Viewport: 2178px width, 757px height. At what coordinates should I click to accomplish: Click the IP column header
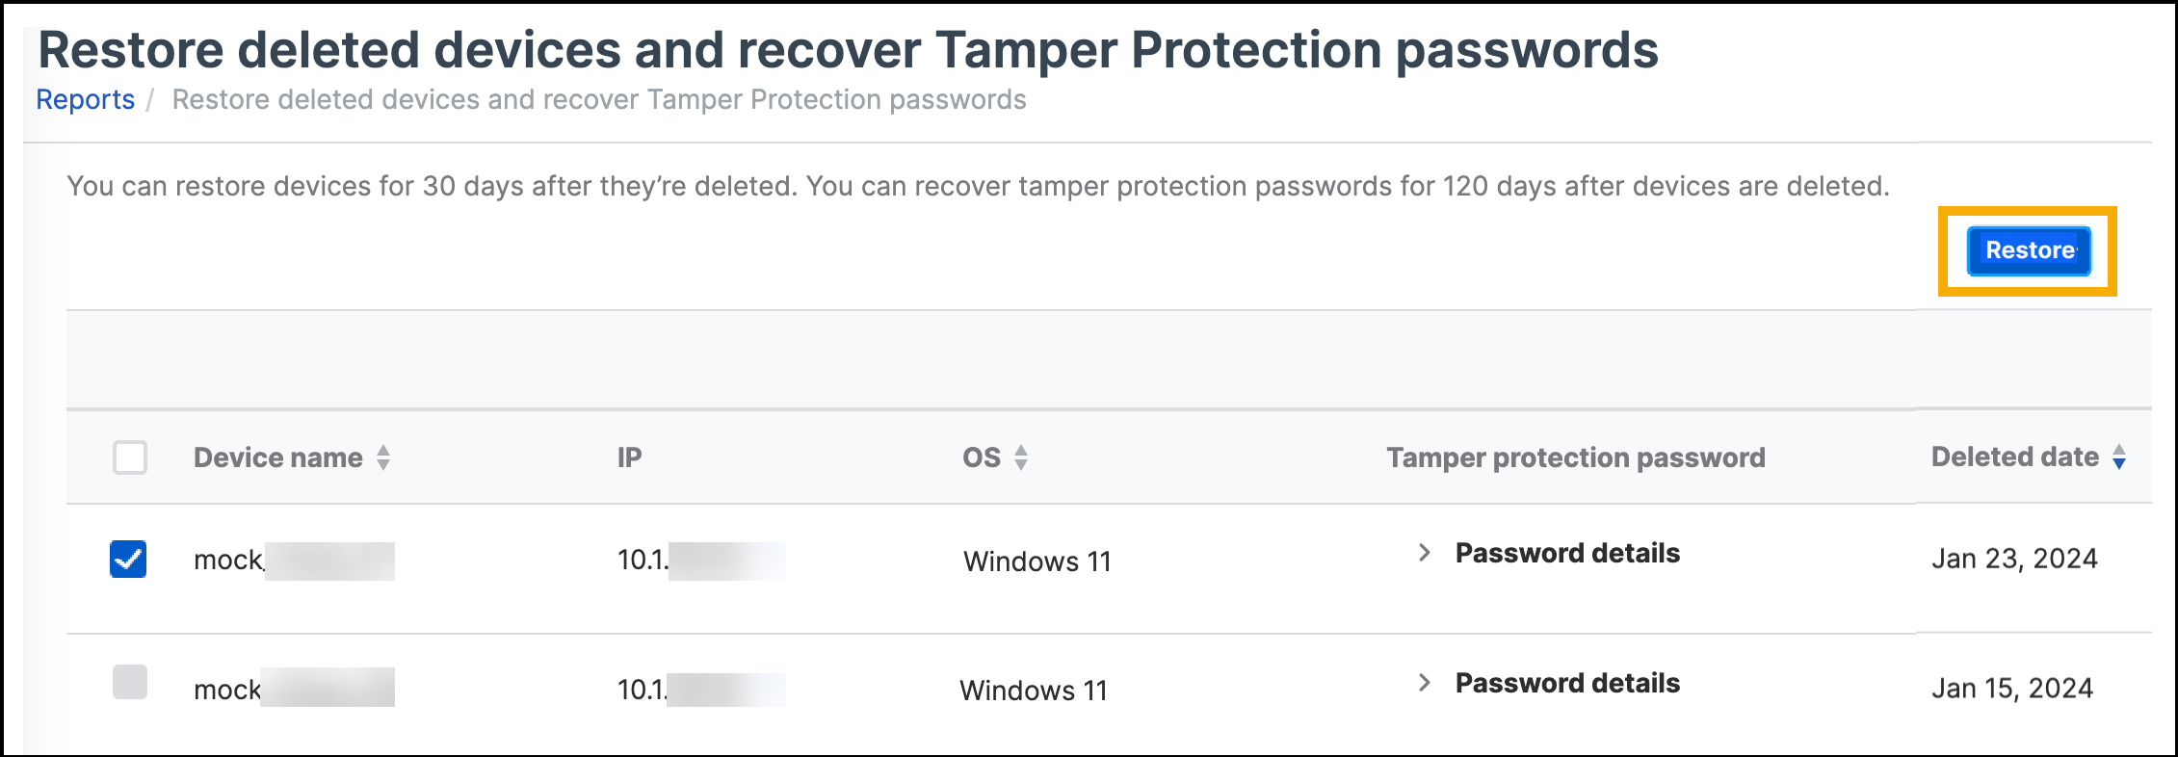coord(629,457)
